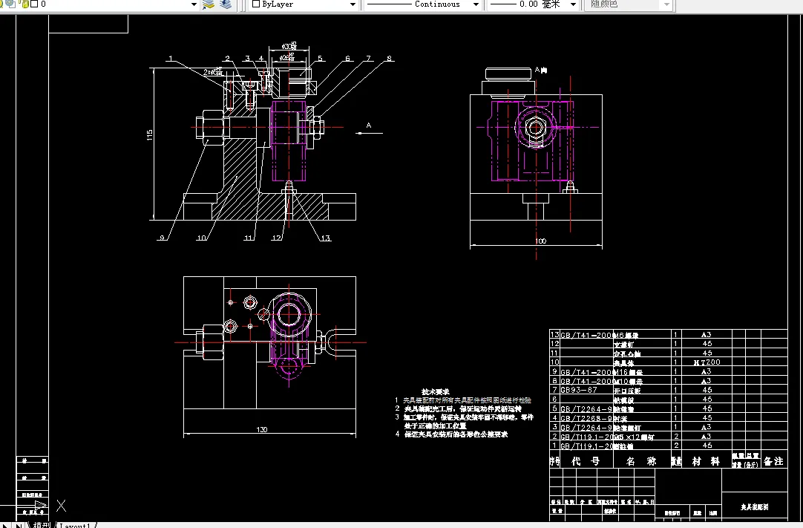
Task: Click the layer 0 color square
Action: [x=34, y=4]
